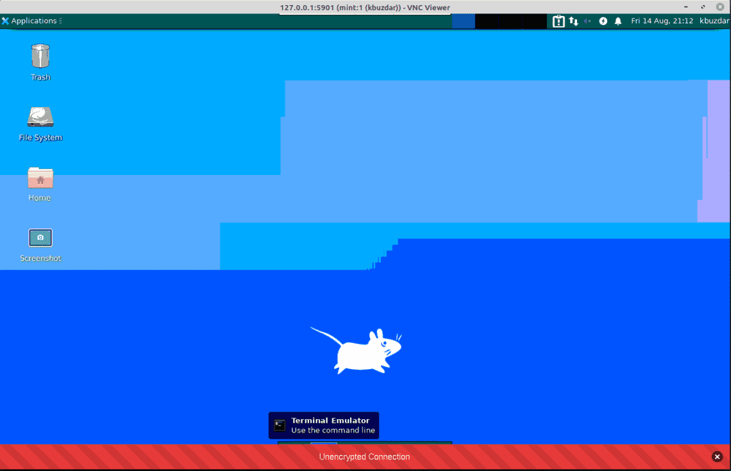Switch to the fourth workspace in the pager
731x471 pixels.
point(535,21)
